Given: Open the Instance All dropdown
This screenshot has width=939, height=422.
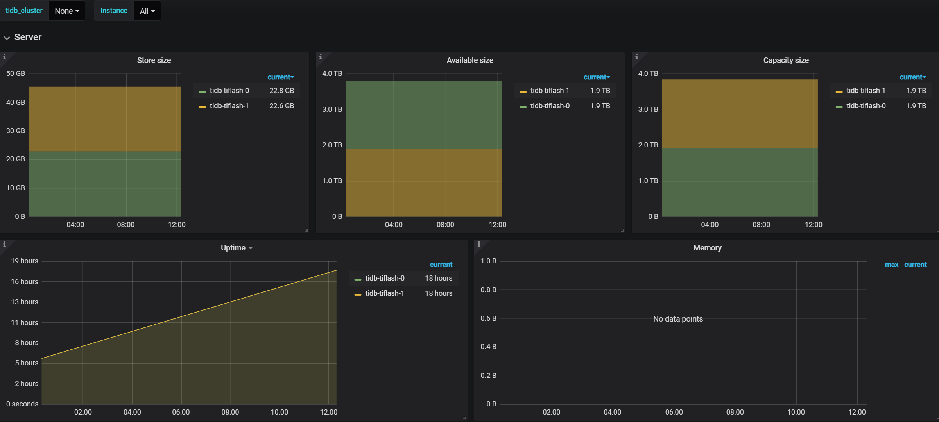Looking at the screenshot, I should 147,11.
